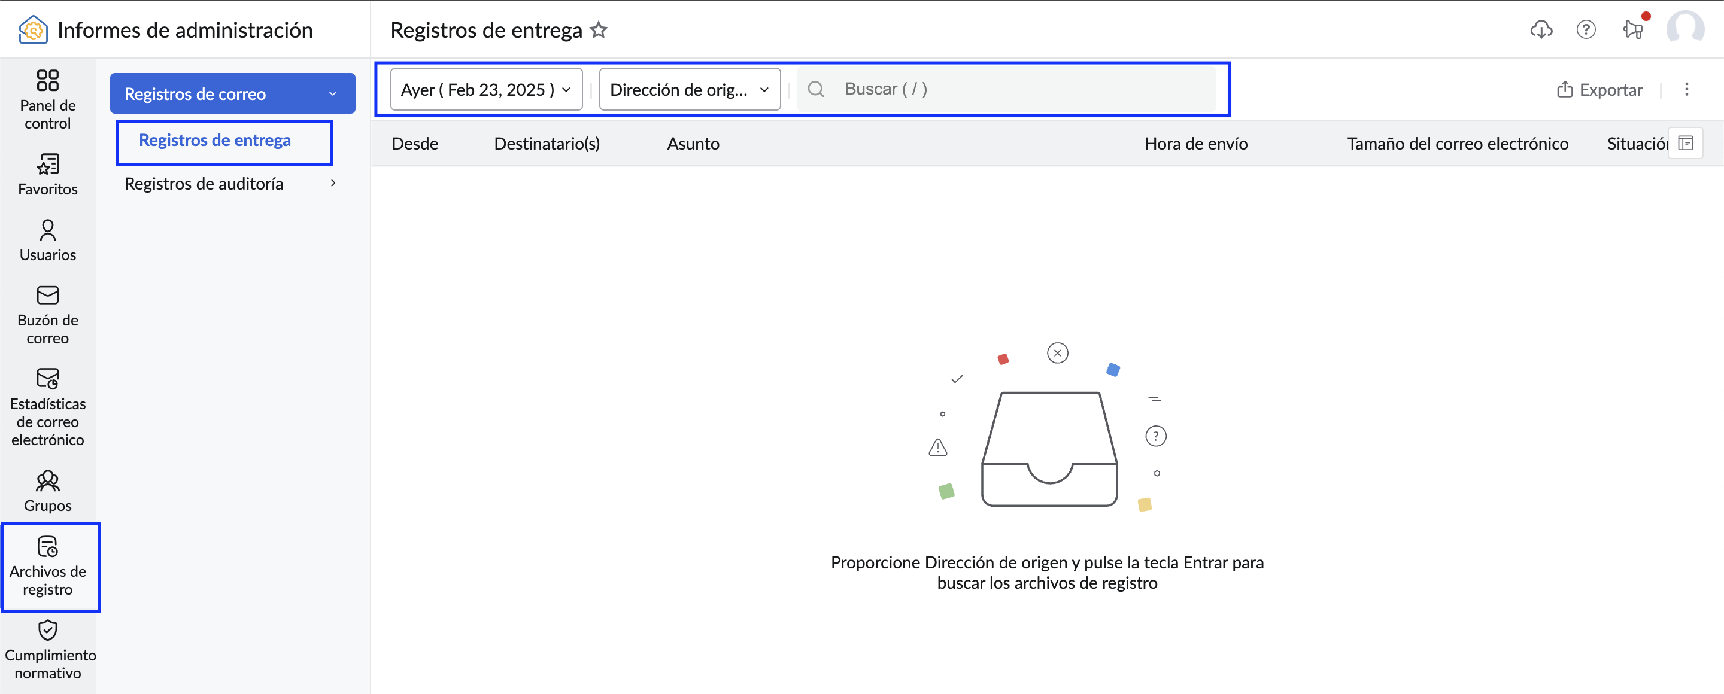Select Registros de auditoría menu item

[204, 184]
